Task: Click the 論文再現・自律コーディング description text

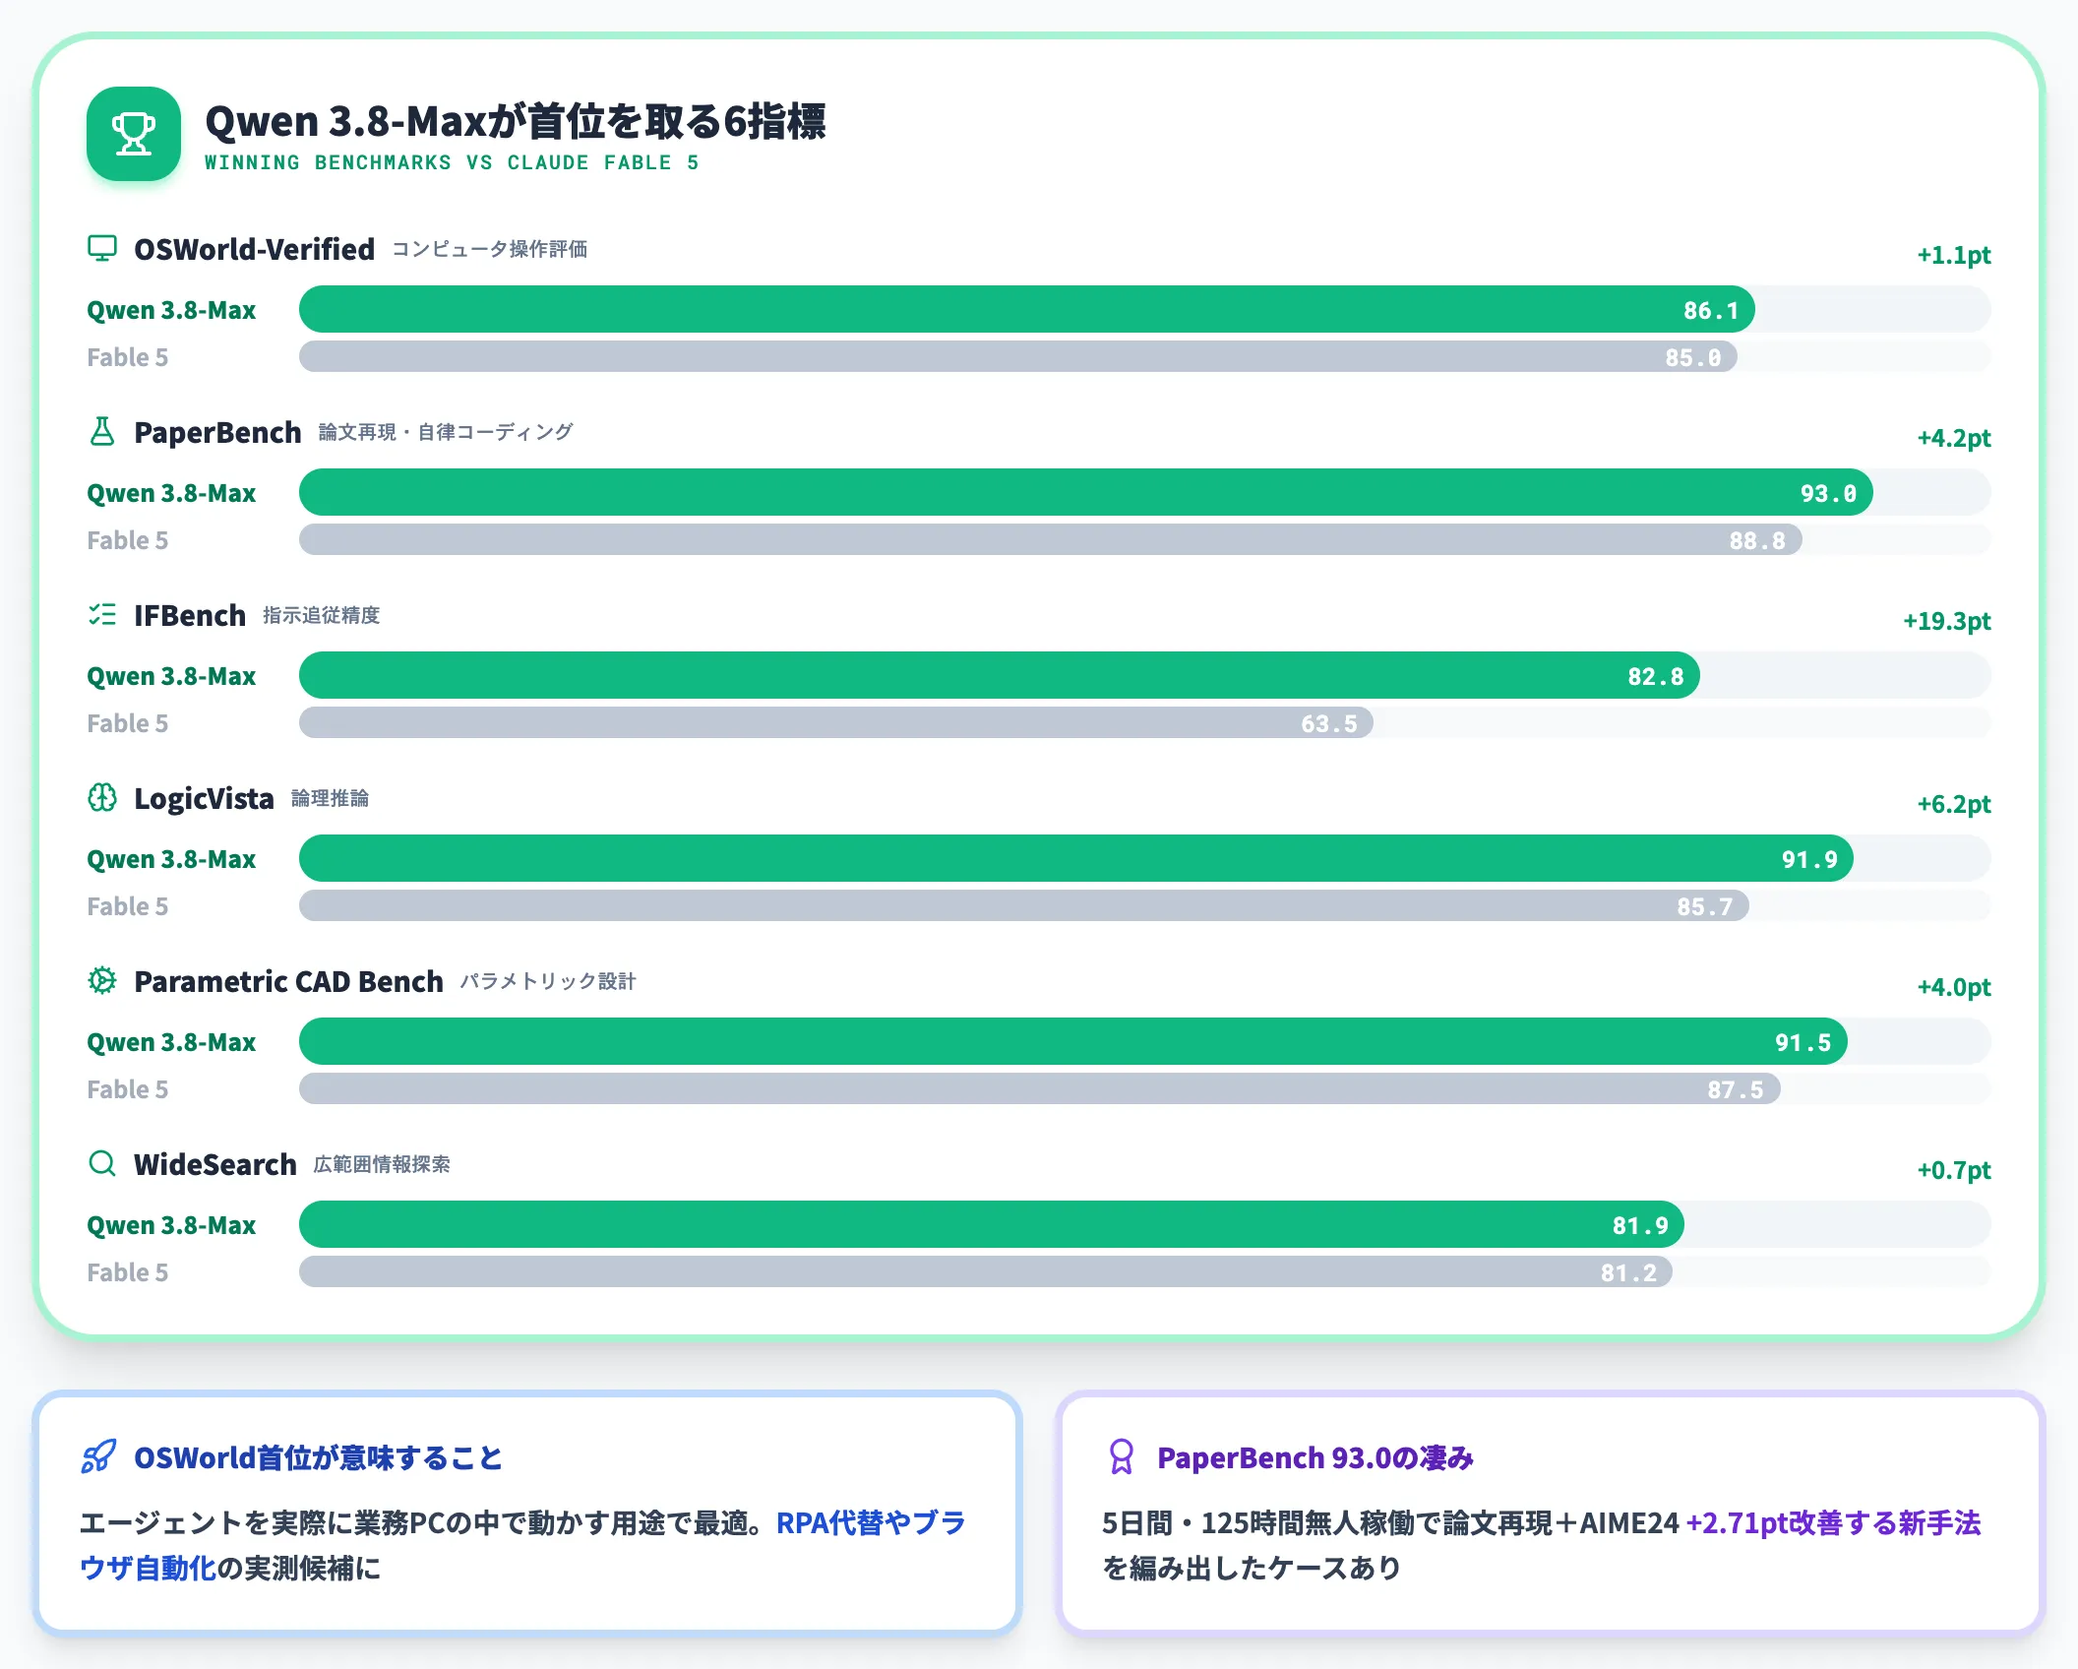Action: [x=446, y=432]
